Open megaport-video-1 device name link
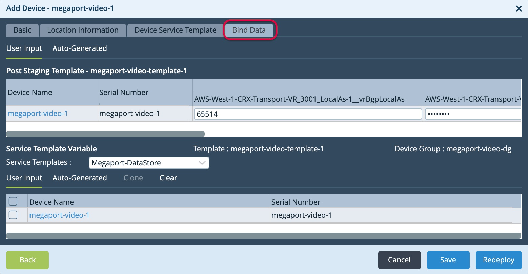528x274 pixels. pos(38,113)
